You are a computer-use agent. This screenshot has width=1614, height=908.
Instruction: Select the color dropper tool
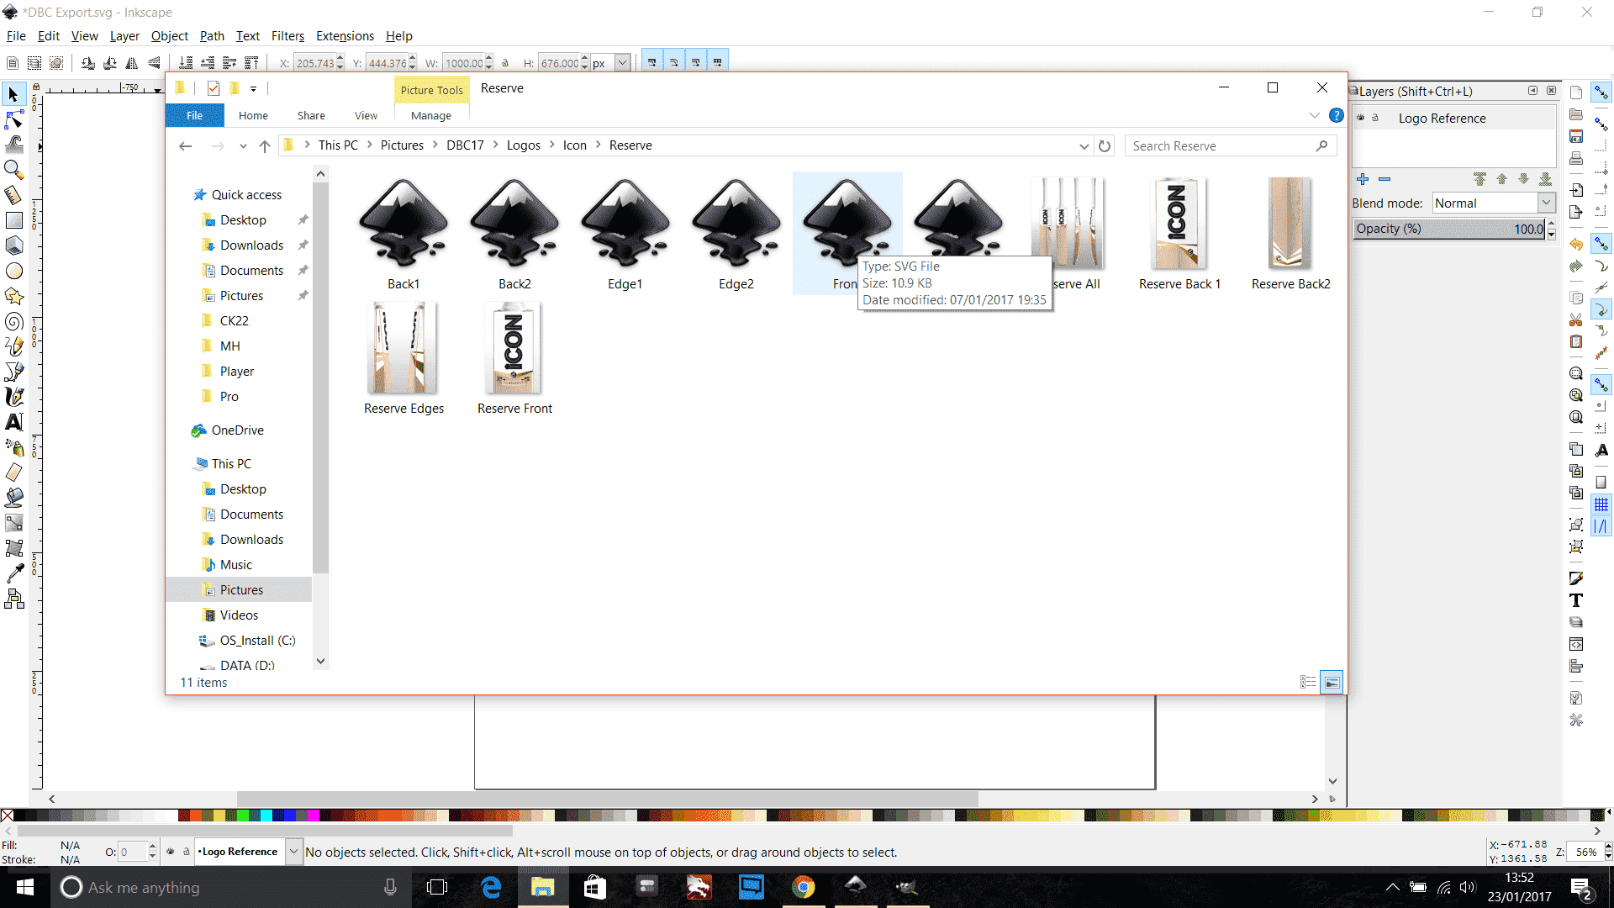click(13, 573)
